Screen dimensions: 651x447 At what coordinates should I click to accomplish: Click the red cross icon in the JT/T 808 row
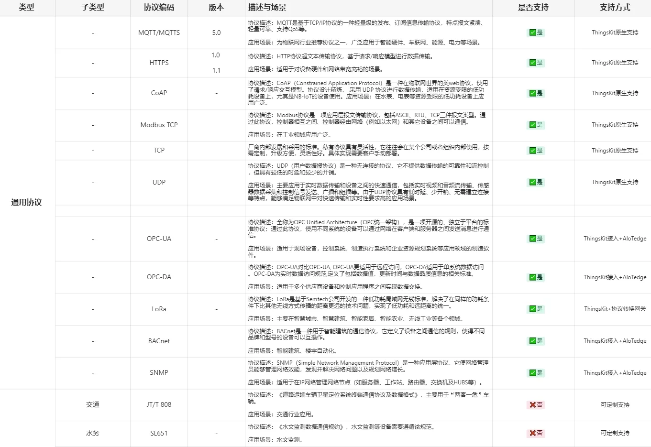click(532, 405)
